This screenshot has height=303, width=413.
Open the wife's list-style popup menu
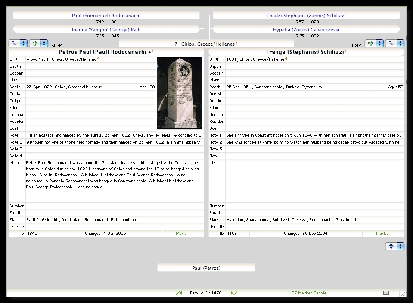pyautogui.click(x=394, y=44)
